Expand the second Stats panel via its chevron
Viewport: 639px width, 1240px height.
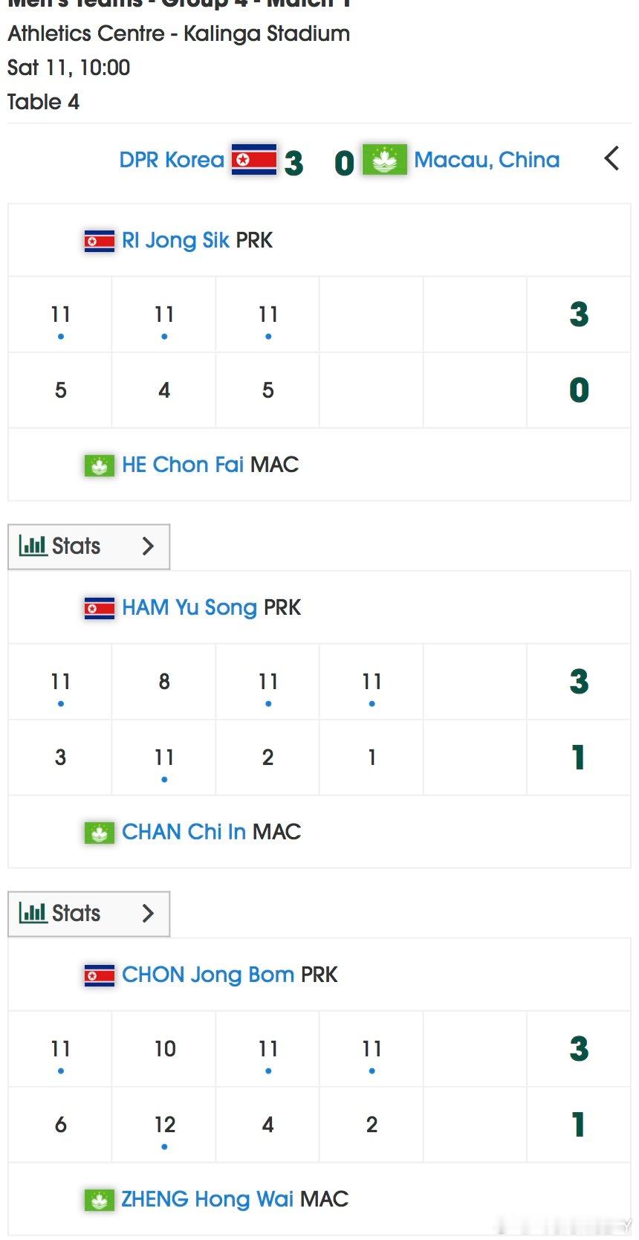148,913
